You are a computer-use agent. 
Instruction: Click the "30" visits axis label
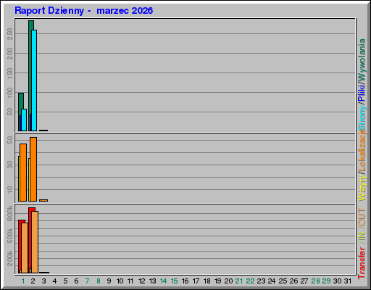[10, 165]
